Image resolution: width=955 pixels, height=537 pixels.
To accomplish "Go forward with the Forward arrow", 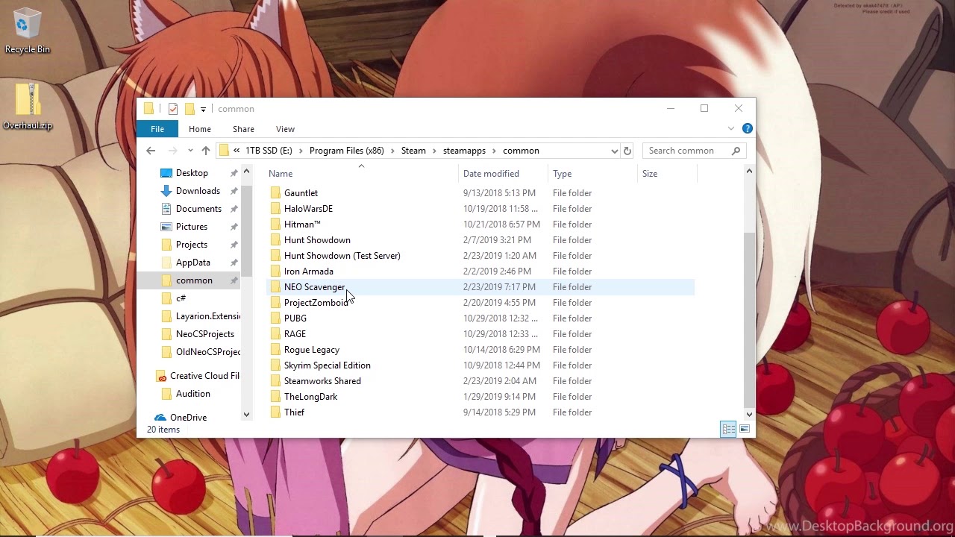I will (x=173, y=151).
